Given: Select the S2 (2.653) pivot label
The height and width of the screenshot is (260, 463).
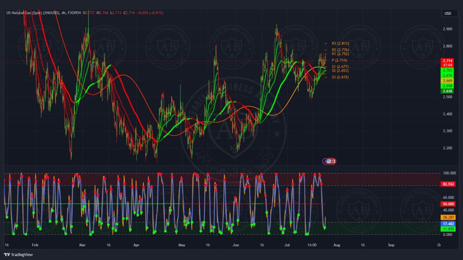Looking at the screenshot, I should pos(340,71).
